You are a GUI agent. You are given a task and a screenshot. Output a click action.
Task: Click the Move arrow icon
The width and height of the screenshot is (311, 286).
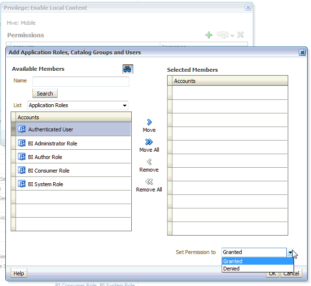tap(149, 123)
